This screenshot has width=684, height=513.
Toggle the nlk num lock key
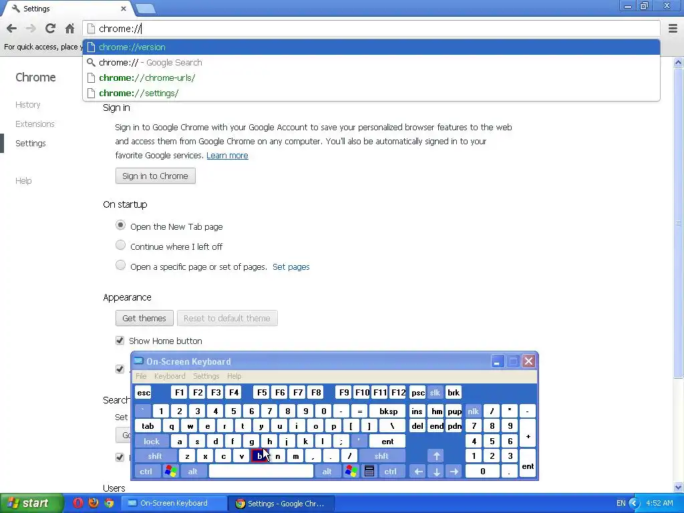[x=474, y=411]
